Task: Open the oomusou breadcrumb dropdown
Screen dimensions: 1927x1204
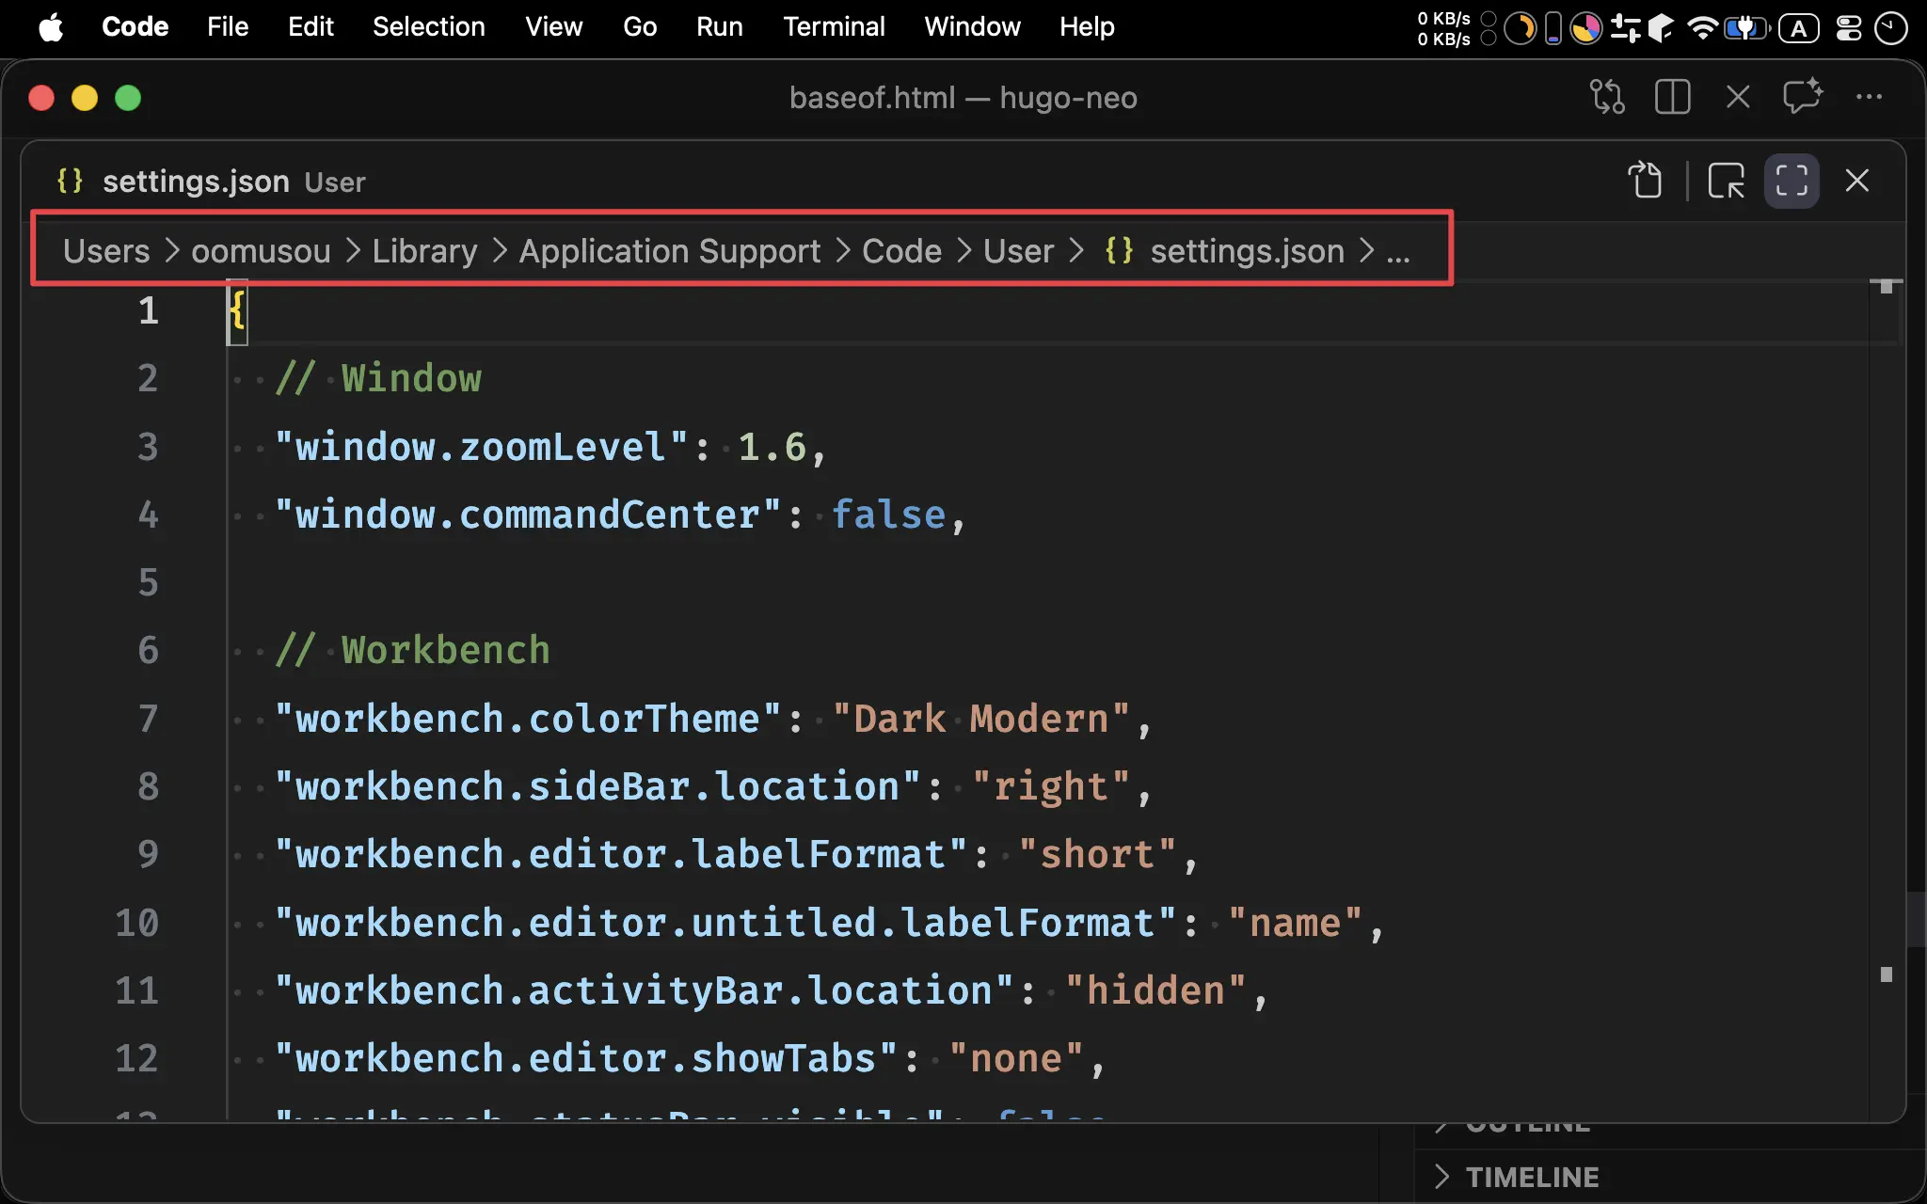Action: click(x=261, y=251)
